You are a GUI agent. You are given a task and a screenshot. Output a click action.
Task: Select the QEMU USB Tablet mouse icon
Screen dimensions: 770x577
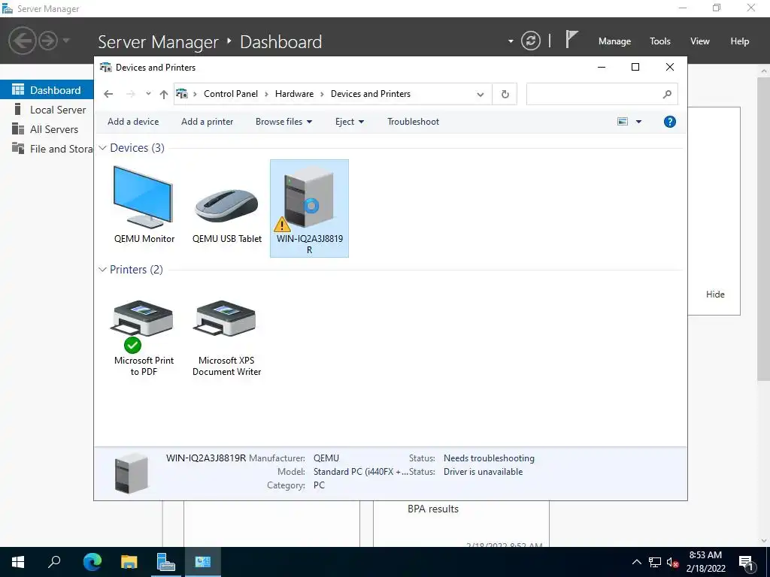226,206
